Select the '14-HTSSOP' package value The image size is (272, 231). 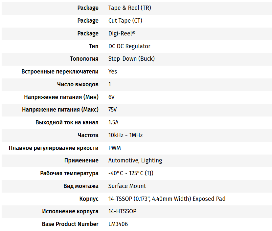click(122, 211)
